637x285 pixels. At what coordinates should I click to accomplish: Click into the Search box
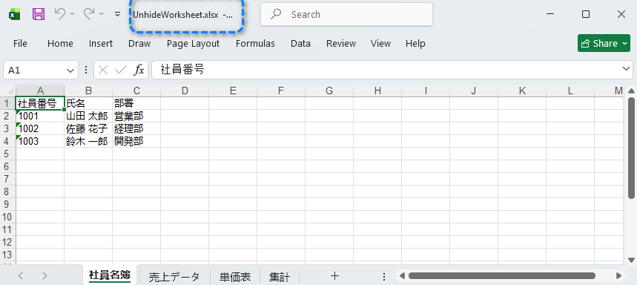coord(346,15)
